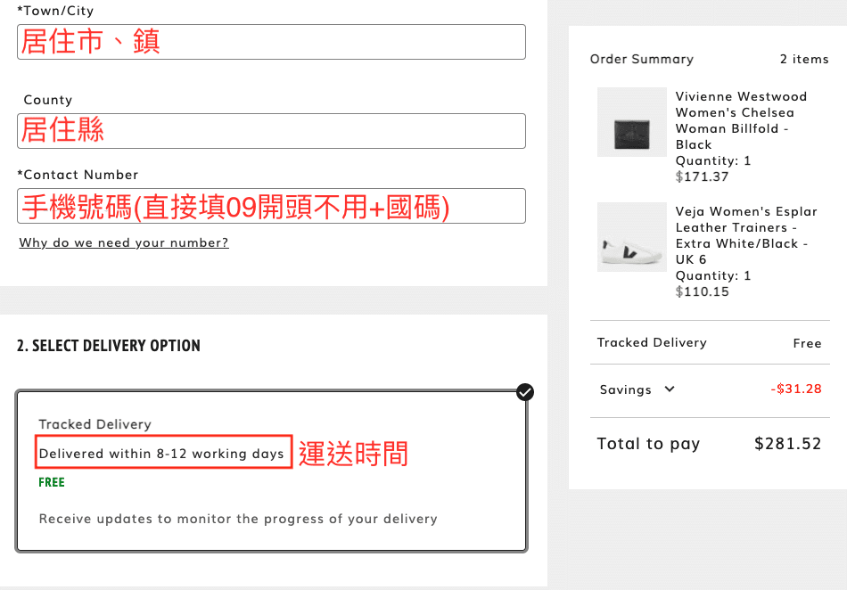Click the Veja trainers product thumbnail
Screen dimensions: 847x590
click(x=632, y=237)
